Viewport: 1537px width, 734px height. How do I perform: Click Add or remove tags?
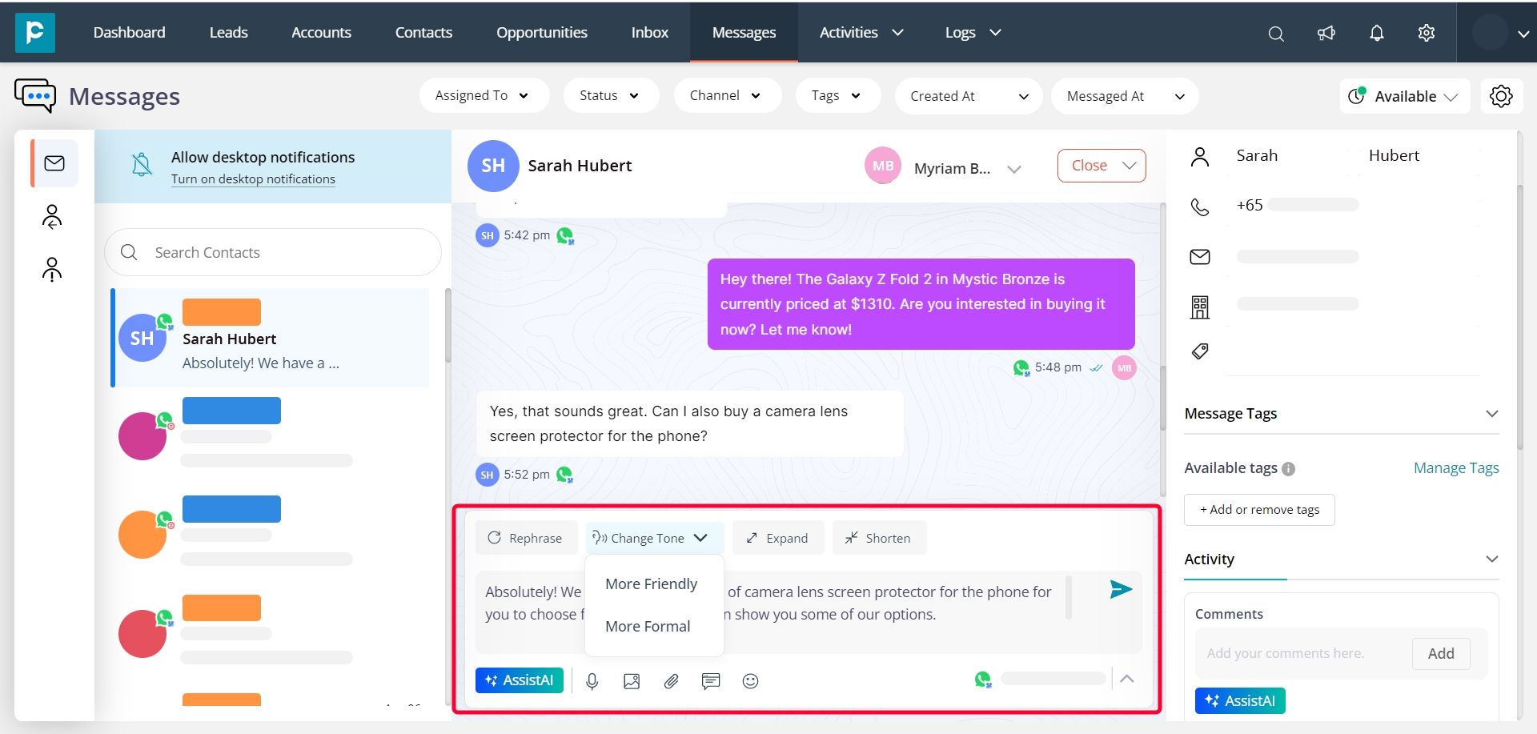pos(1259,510)
